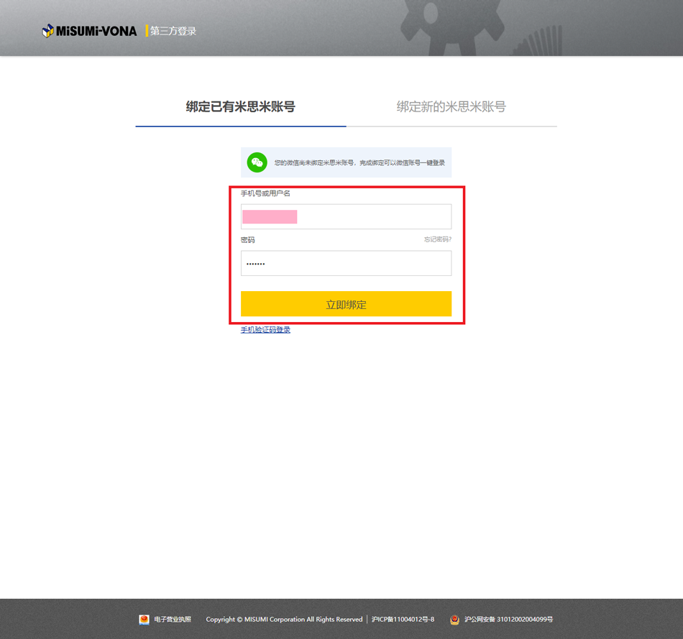Open the 沪公网安备 31012002004099号 link
683x639 pixels.
[510, 620]
